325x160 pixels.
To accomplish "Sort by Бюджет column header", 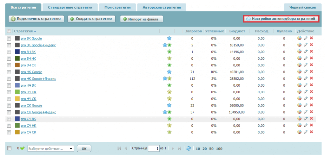I will tap(237, 31).
